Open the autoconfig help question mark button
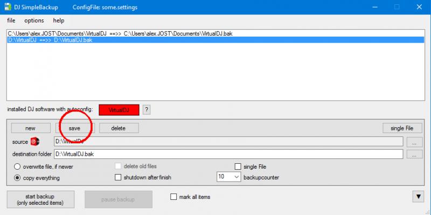Screen dimensions: 431x215 click(x=147, y=110)
